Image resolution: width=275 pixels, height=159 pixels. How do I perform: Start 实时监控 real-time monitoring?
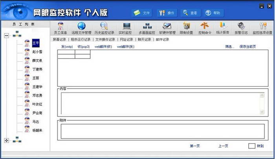coord(125,28)
